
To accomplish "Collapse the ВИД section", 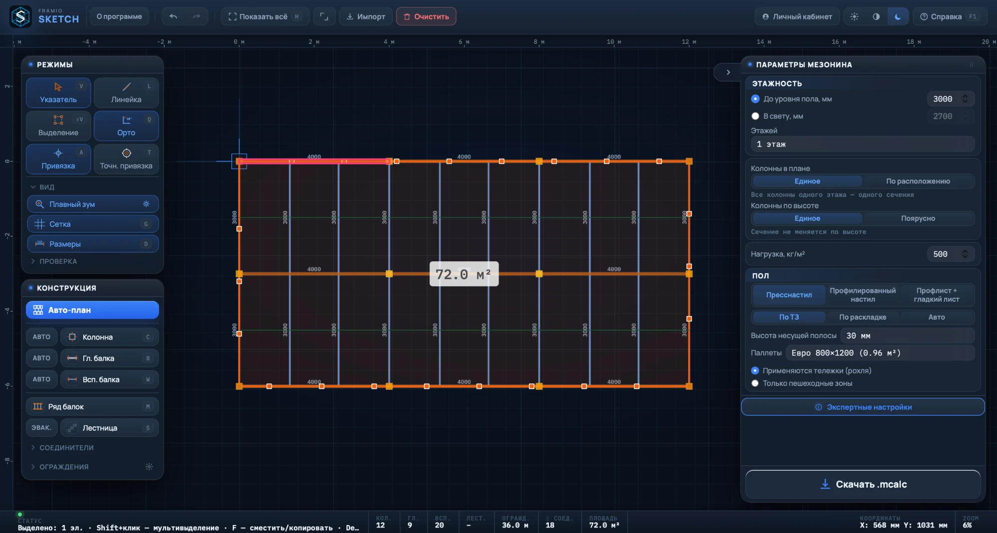I will [x=43, y=187].
